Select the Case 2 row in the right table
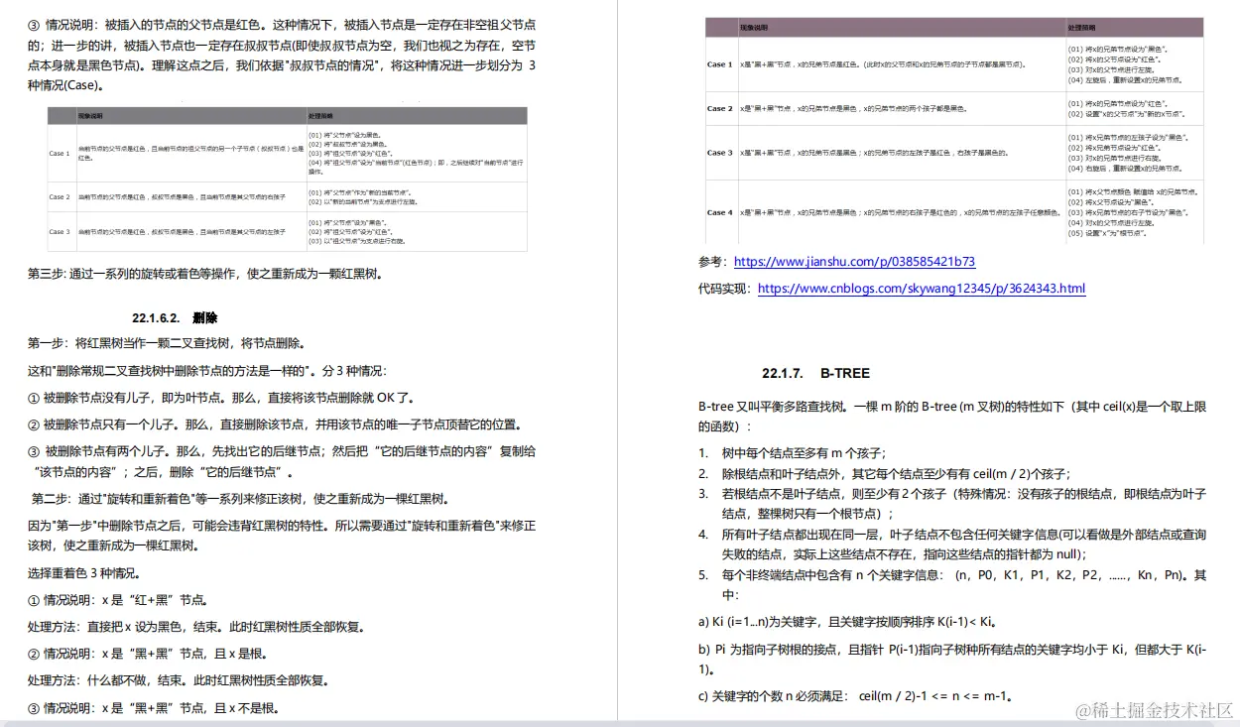This screenshot has height=727, width=1240. pyautogui.click(x=719, y=109)
